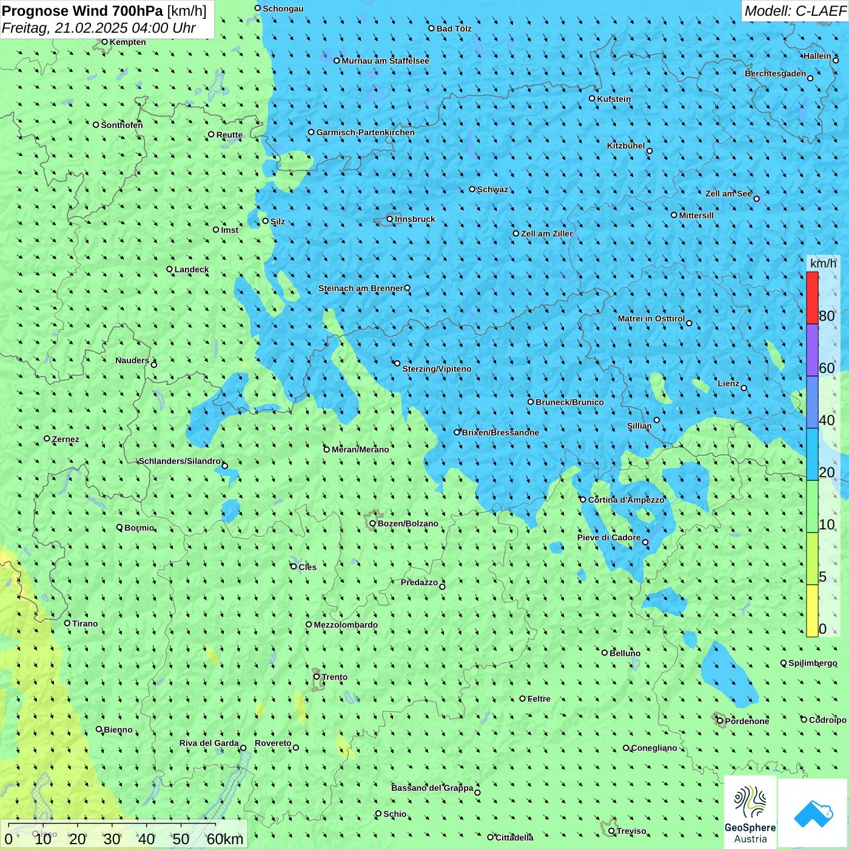Click the Bormio label

(139, 528)
